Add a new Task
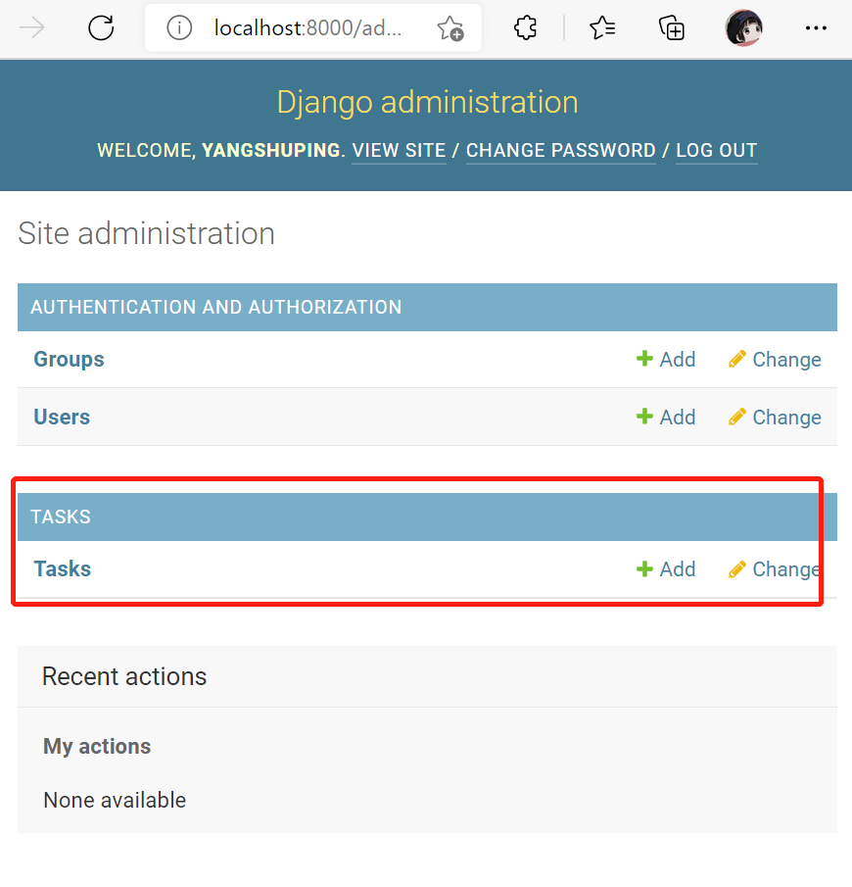This screenshot has width=852, height=887. tap(665, 569)
